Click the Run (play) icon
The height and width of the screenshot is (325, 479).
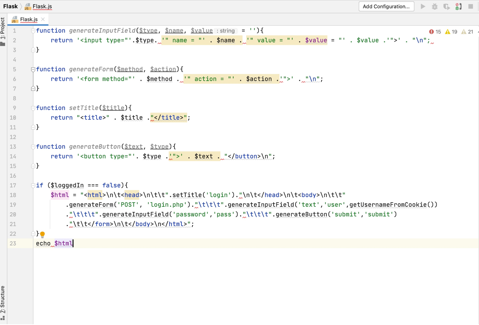pos(423,6)
